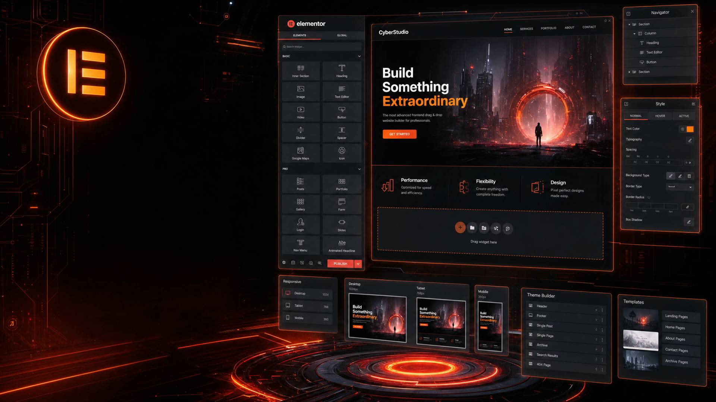Collapse the Column node in Navigator
The height and width of the screenshot is (402, 716).
coord(634,33)
